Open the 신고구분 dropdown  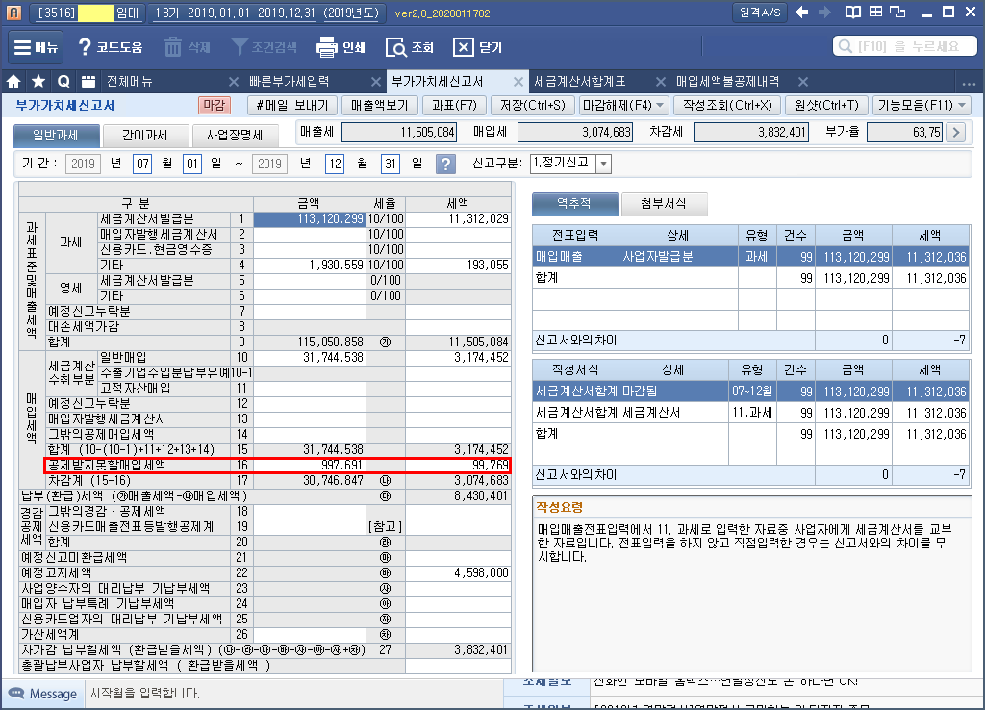point(604,164)
